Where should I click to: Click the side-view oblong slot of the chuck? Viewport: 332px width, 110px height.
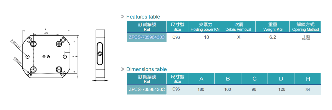[x=100, y=53]
